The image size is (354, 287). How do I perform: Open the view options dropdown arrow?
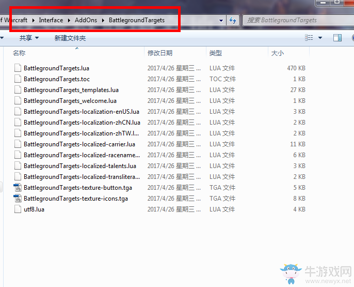(x=320, y=38)
